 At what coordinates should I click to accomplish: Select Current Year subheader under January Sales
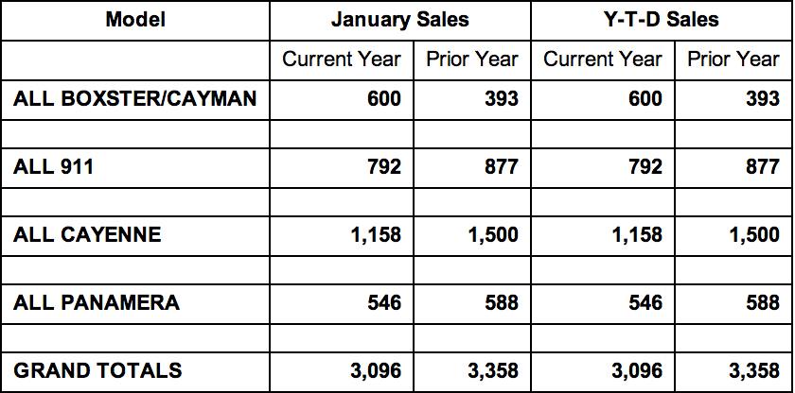pos(342,60)
